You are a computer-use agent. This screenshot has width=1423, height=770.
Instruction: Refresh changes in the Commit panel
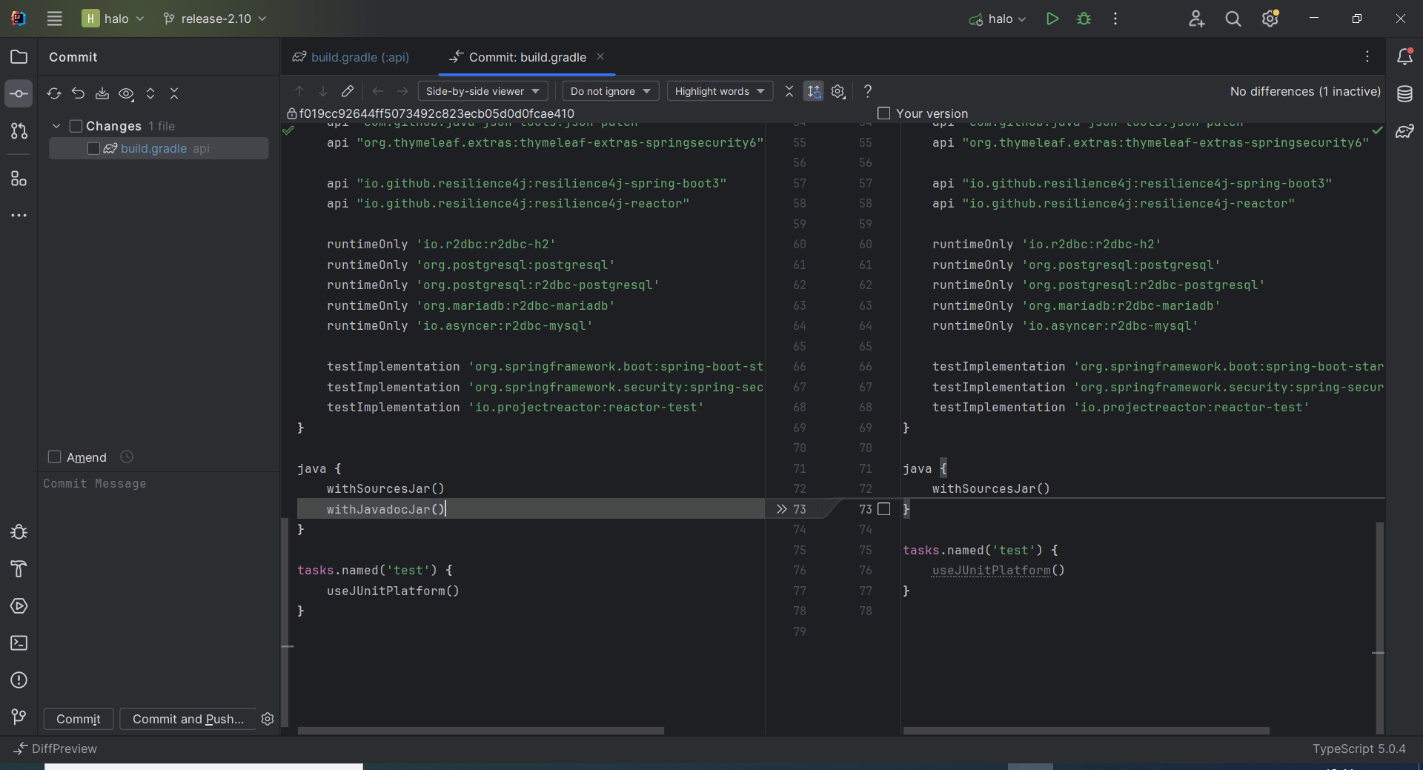click(53, 94)
